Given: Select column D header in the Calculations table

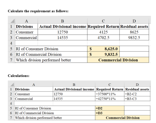Looking at the screenshot, I should 137,85.
